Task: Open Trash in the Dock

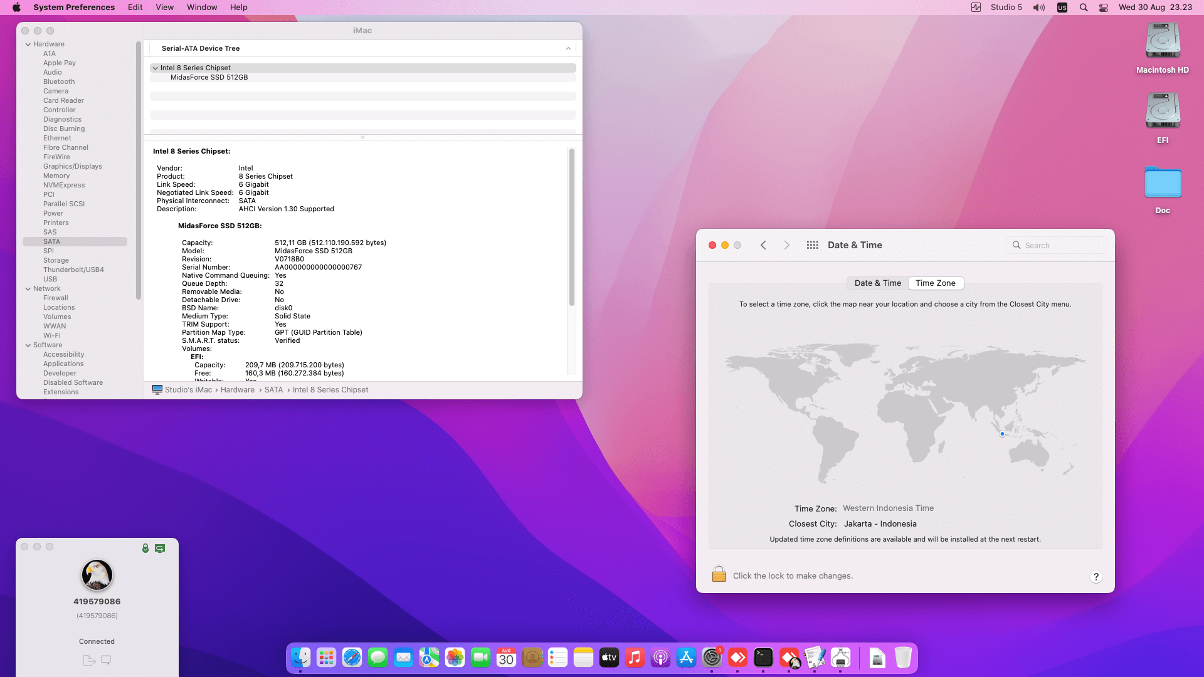Action: pos(903,658)
